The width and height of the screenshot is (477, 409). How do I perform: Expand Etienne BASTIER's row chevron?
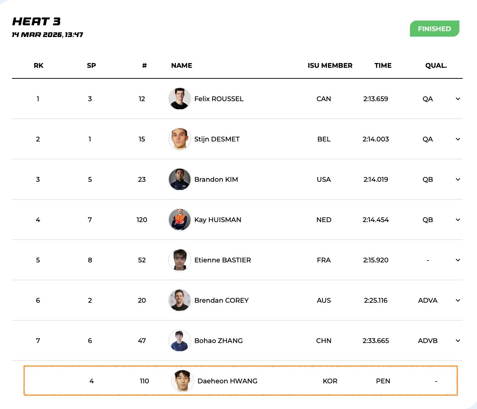point(458,260)
